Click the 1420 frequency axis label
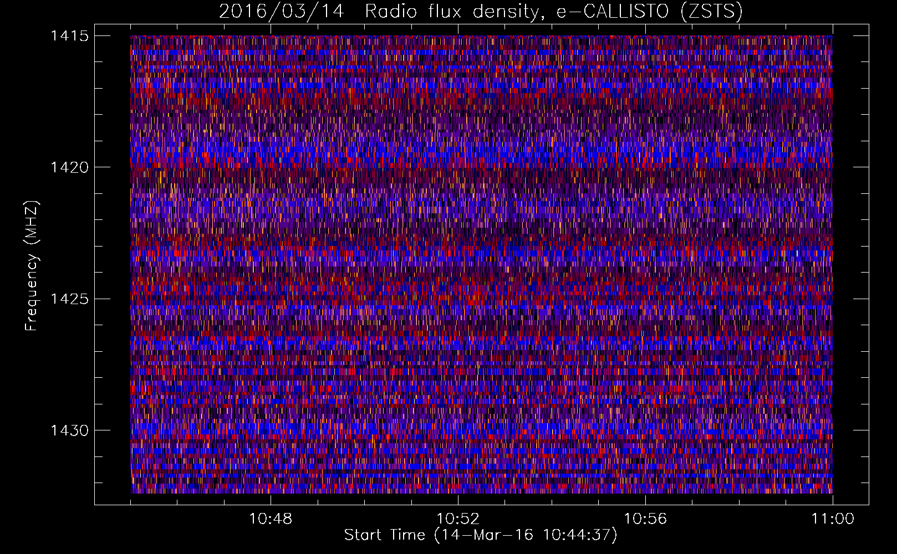Screen dimensions: 897x554 click(69, 167)
